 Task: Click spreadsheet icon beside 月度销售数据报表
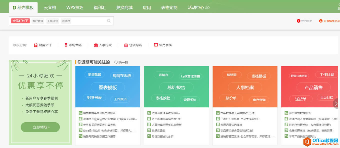[x=286, y=113]
